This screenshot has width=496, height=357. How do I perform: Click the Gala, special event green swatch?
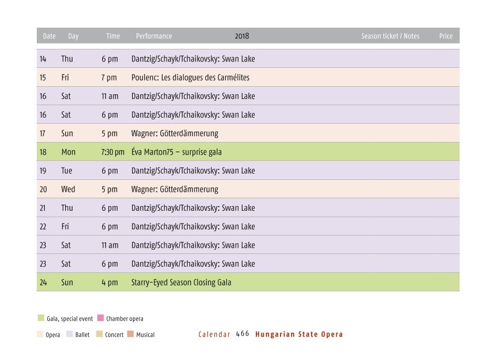(41, 318)
